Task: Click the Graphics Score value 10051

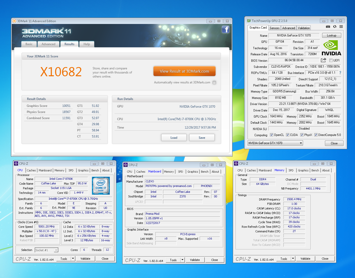Action: 66,106
